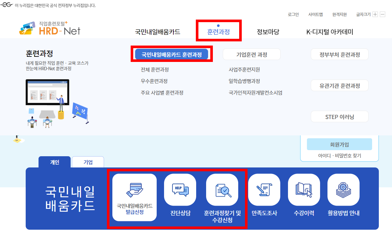The width and height of the screenshot is (392, 239).
Task: Open 정보마당 main menu
Action: coord(268,32)
